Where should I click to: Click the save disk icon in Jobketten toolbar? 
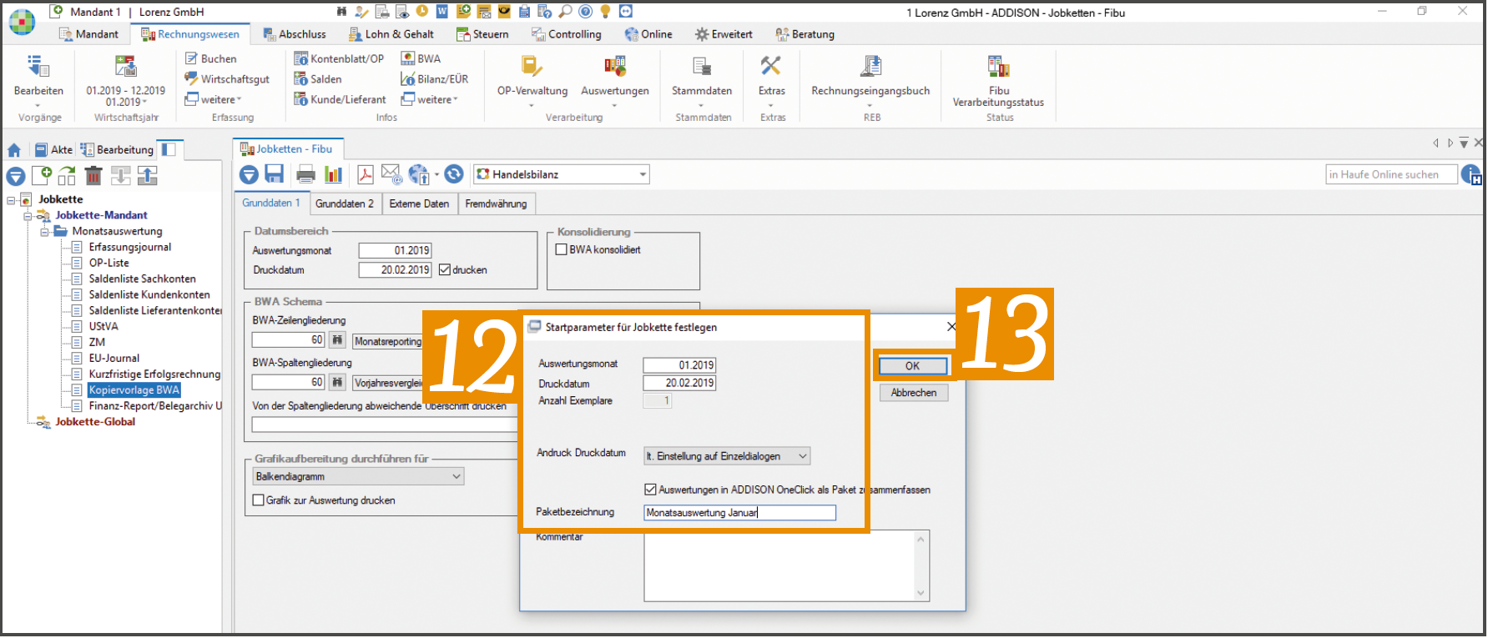coord(275,174)
